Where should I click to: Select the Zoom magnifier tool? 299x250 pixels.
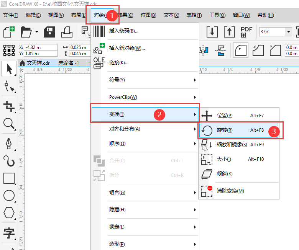click(x=9, y=124)
